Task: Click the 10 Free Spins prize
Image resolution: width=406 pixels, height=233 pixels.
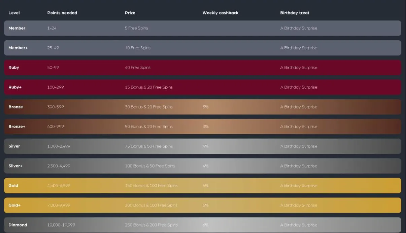Action: [138, 48]
